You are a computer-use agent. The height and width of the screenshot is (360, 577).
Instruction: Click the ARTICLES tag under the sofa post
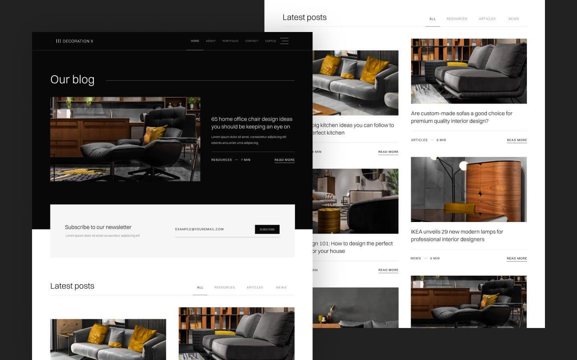tap(419, 140)
